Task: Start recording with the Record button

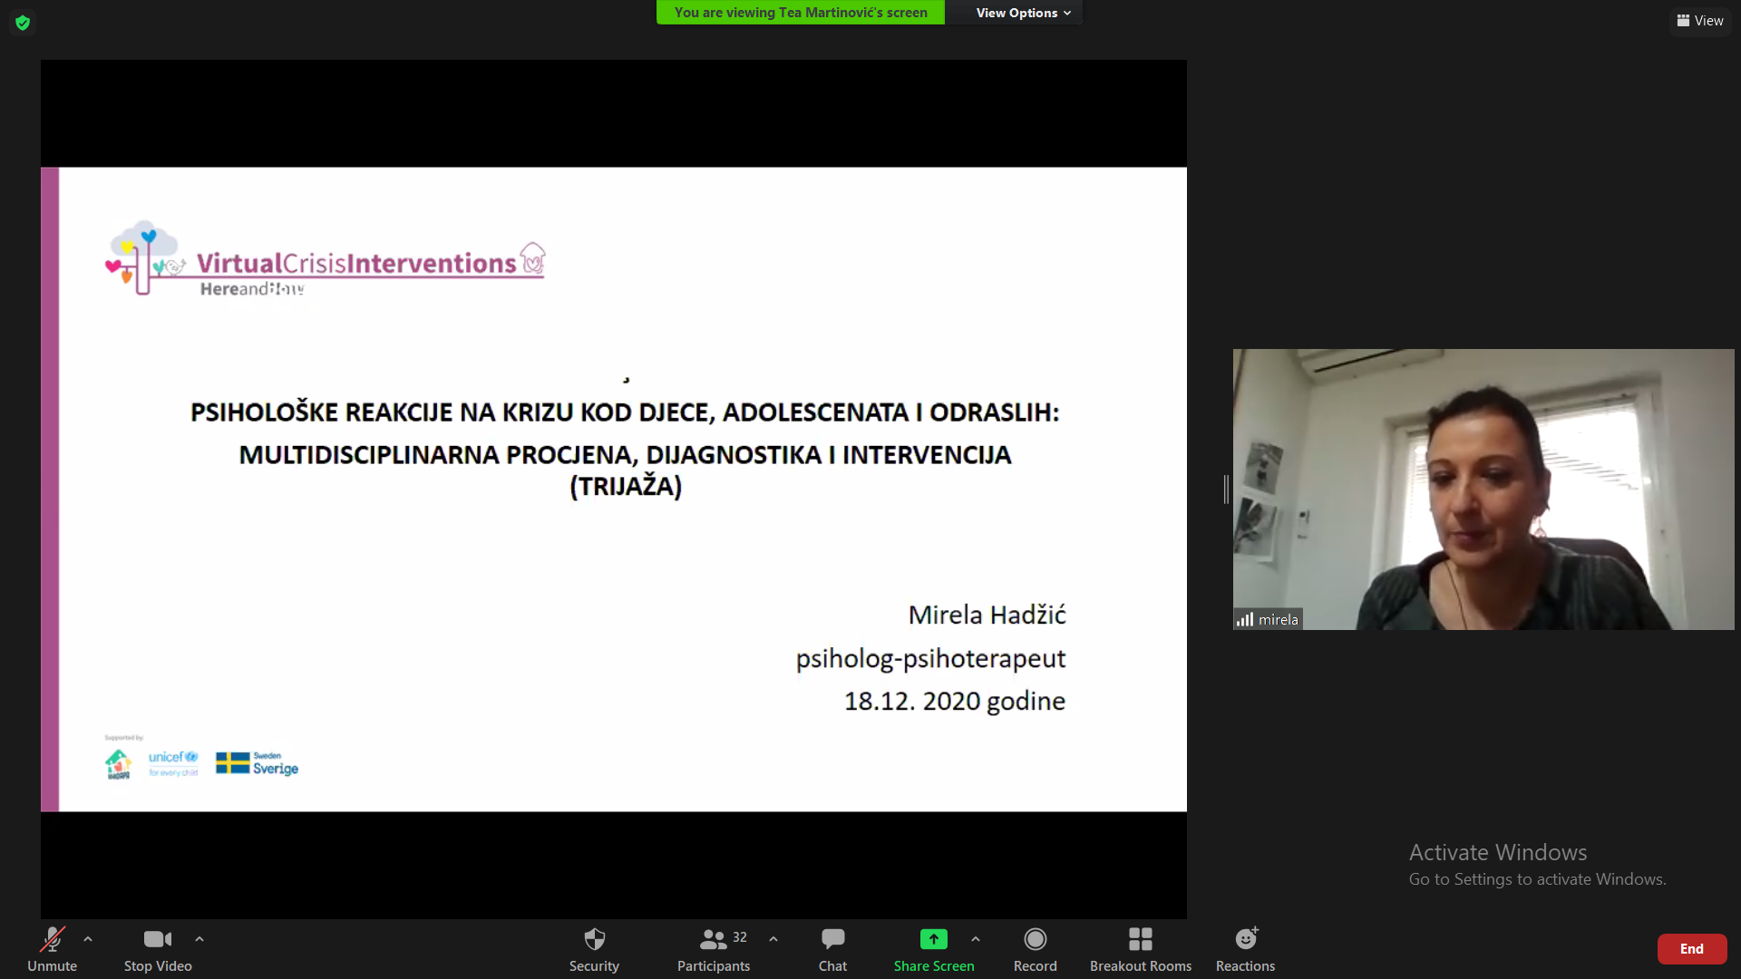Action: pos(1035,940)
